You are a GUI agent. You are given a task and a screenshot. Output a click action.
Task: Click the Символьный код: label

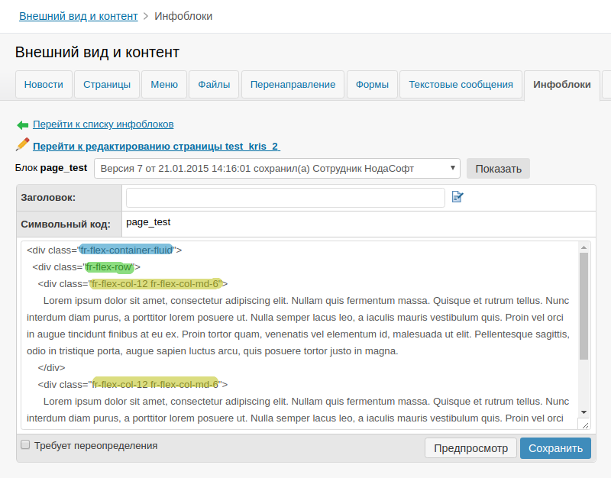pyautogui.click(x=66, y=224)
